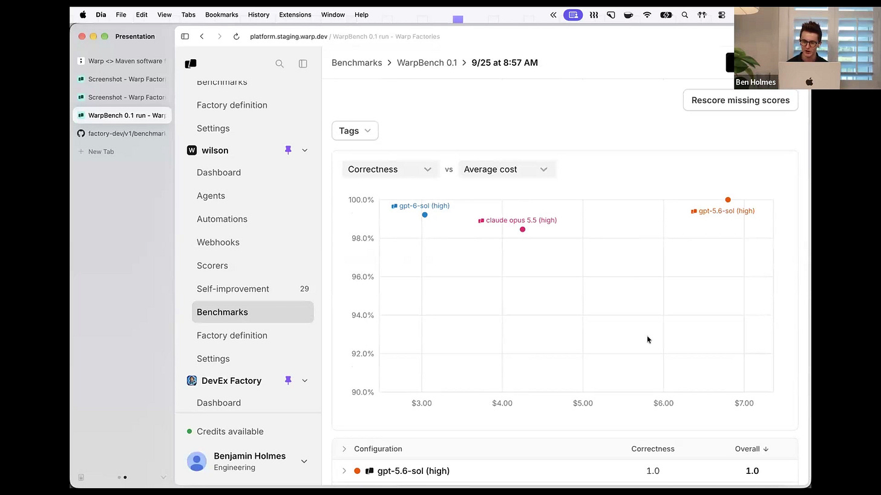Open WarpBench 0.1 breadcrumb link
This screenshot has width=881, height=495.
427,62
